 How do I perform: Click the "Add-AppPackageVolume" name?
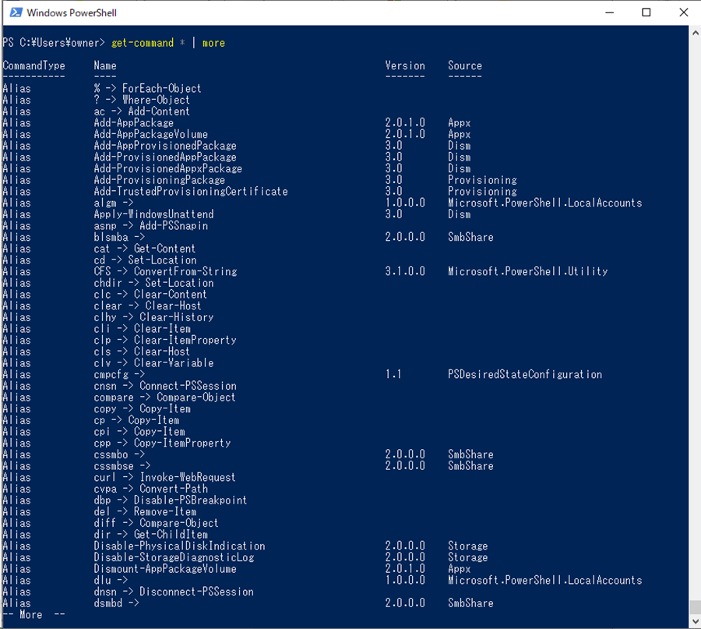click(x=150, y=134)
